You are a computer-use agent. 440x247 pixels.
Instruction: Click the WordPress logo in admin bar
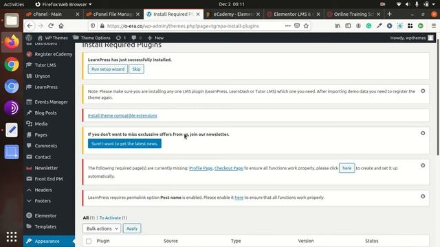coord(29,38)
